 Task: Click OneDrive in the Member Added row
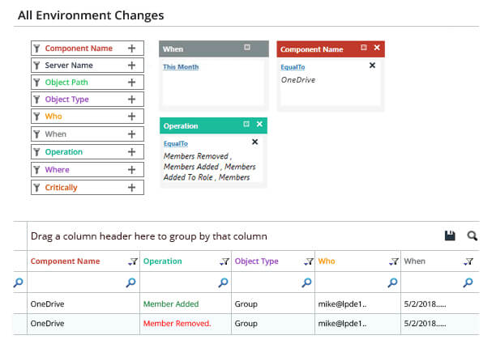pos(48,303)
